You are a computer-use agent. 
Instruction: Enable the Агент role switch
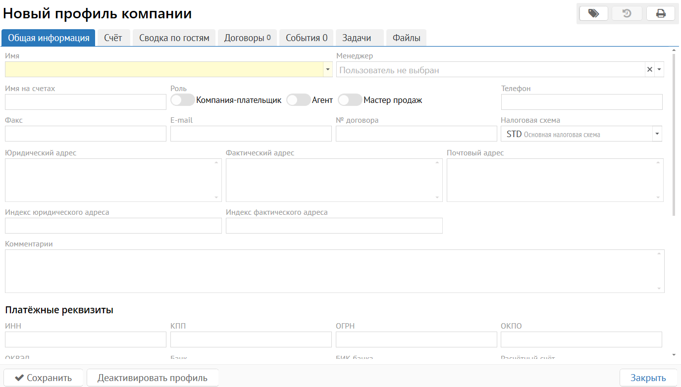pyautogui.click(x=298, y=100)
